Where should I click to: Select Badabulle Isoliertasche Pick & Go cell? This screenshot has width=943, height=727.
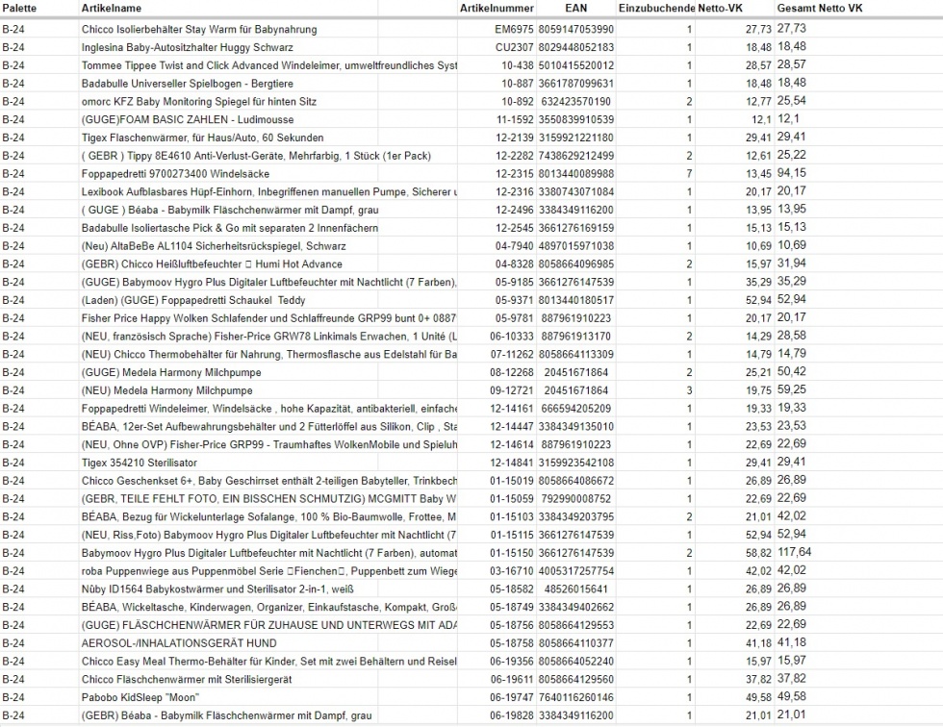tap(230, 228)
